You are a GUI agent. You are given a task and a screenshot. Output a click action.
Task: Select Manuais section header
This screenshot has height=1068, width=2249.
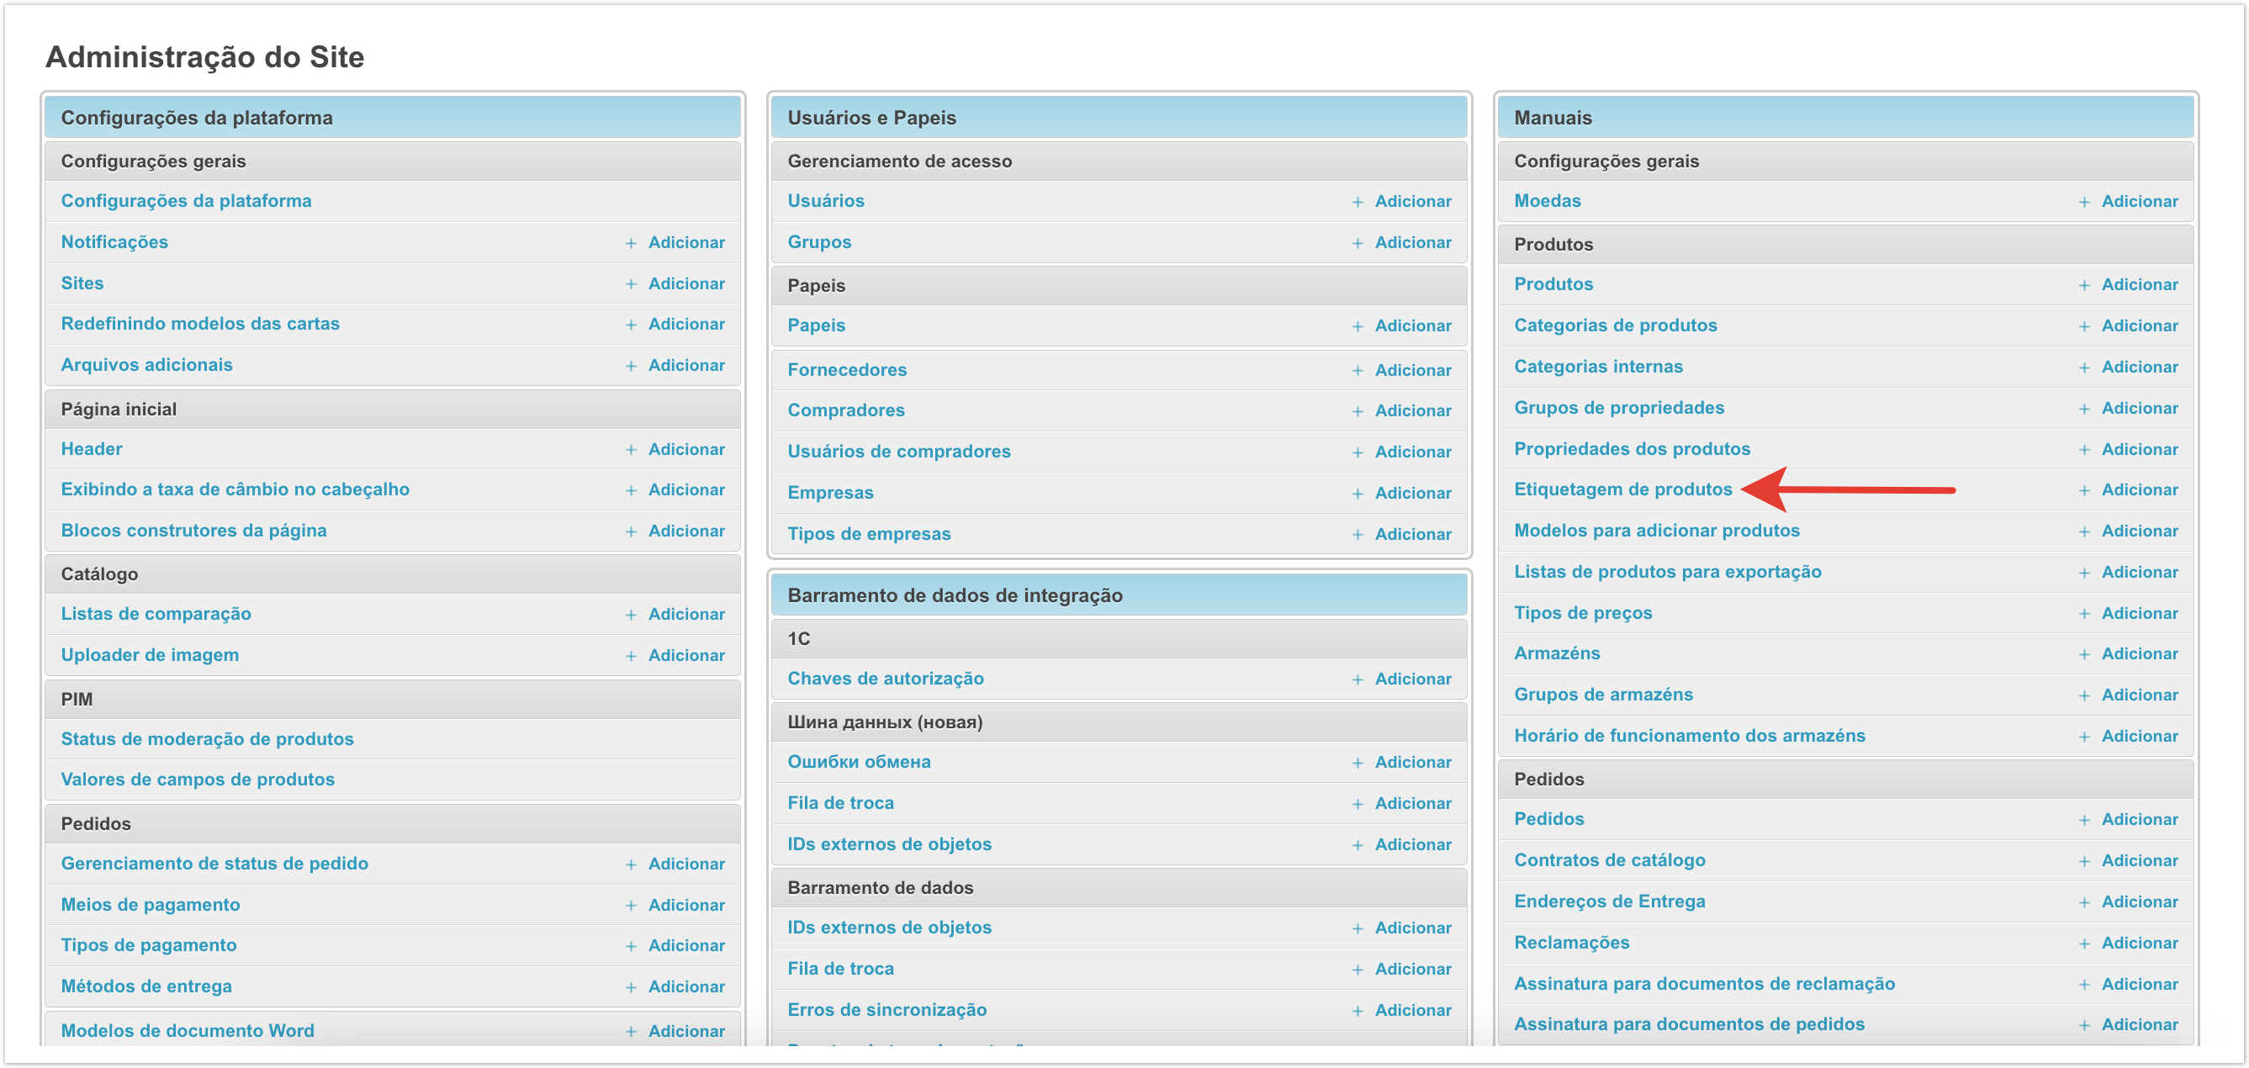click(1553, 118)
